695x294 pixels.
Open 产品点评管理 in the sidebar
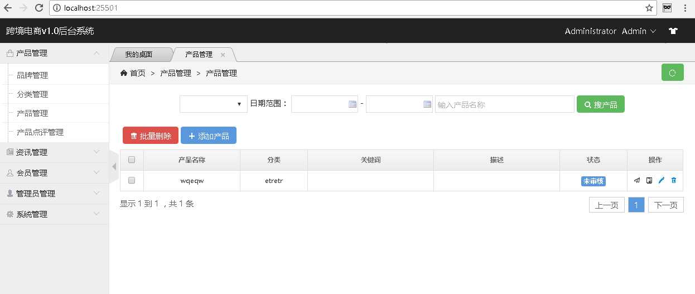click(40, 132)
